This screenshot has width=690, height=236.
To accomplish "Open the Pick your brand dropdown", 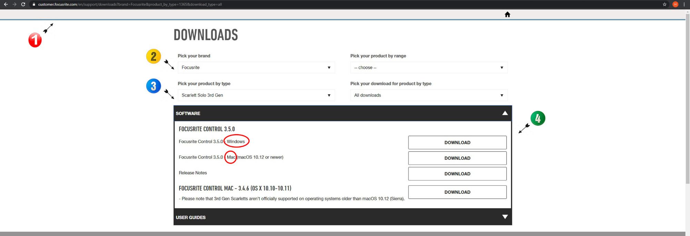I will pos(256,68).
